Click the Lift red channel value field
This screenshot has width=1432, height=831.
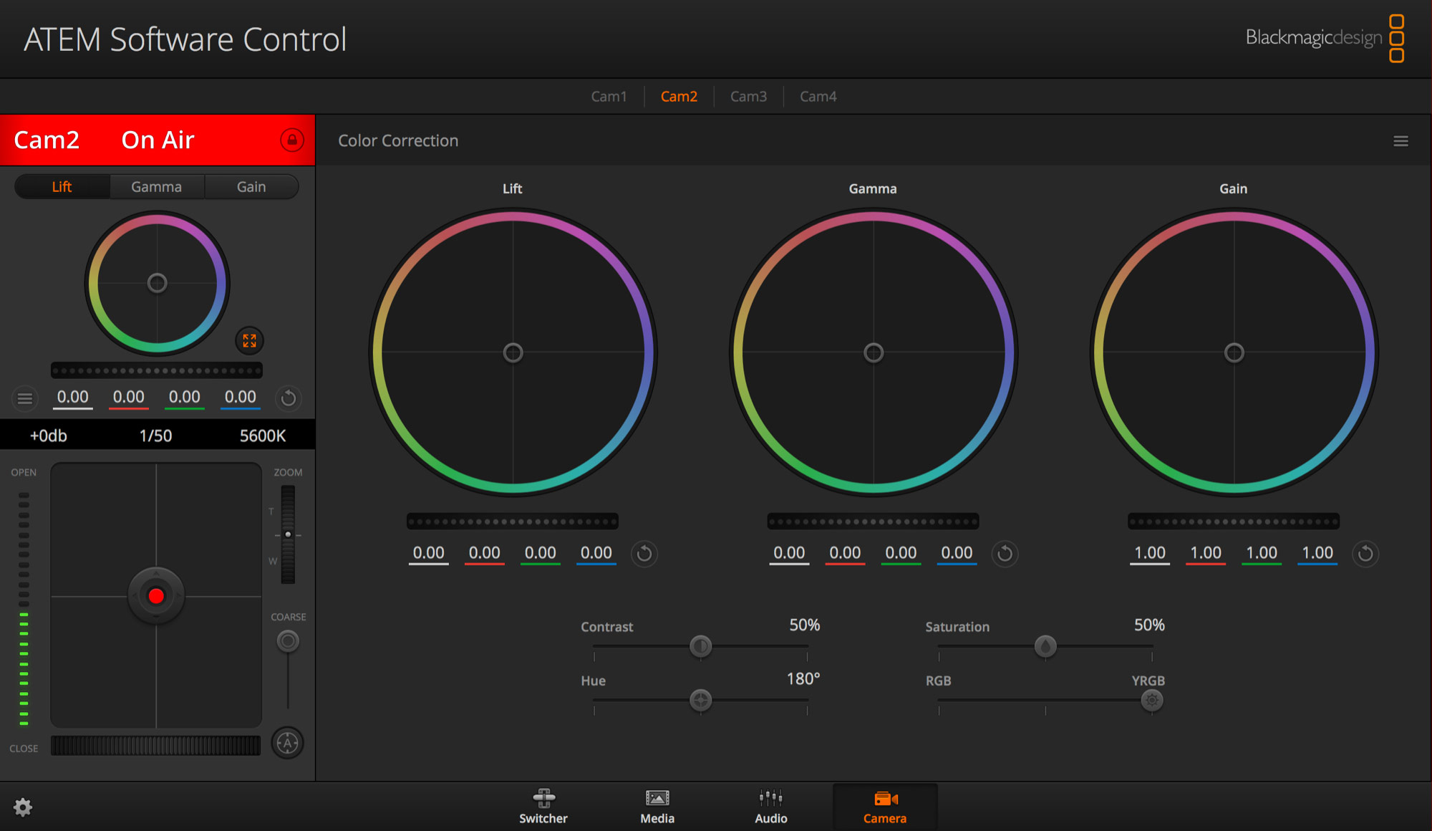click(x=485, y=553)
